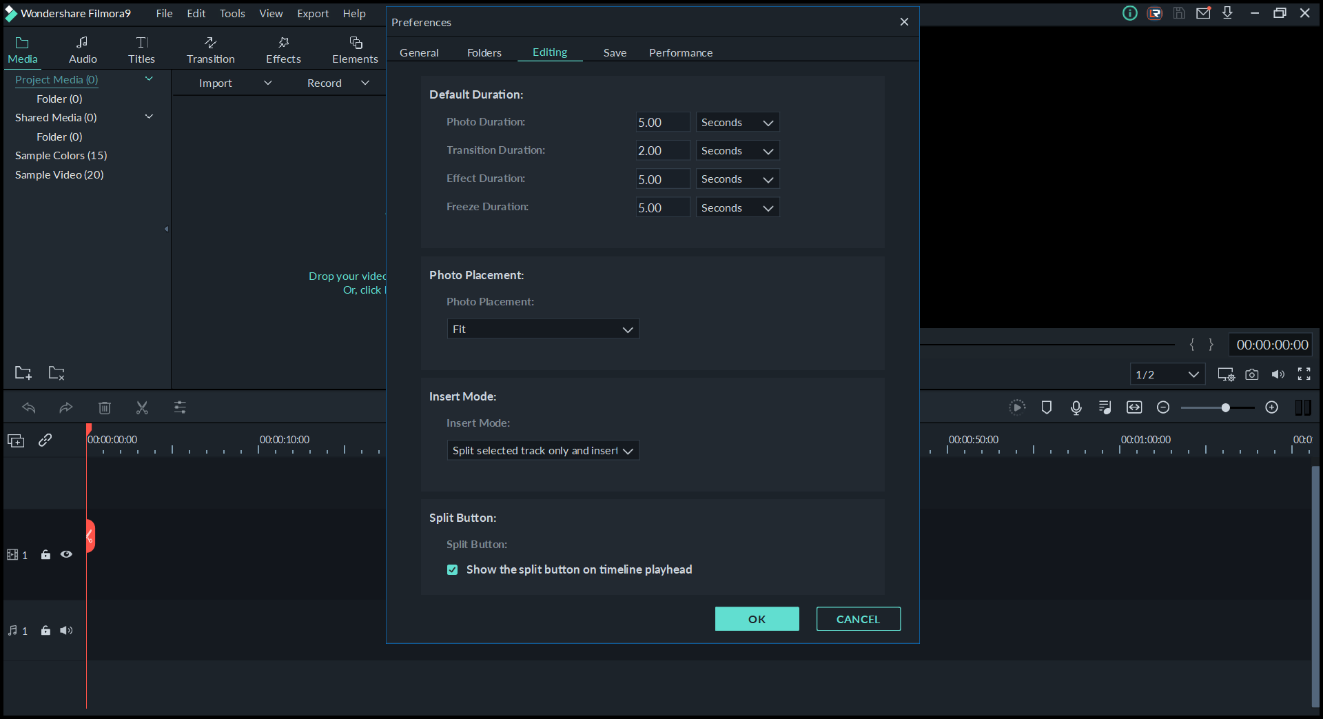This screenshot has width=1323, height=719.
Task: Click the download icon in title bar
Action: (x=1227, y=13)
